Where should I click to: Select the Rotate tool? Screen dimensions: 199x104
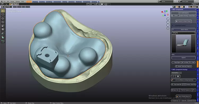coord(3,22)
